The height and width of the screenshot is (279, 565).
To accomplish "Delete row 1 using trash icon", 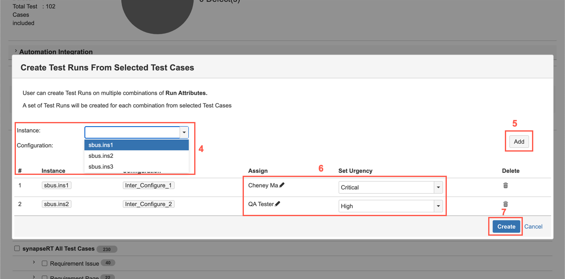I will pyautogui.click(x=505, y=185).
